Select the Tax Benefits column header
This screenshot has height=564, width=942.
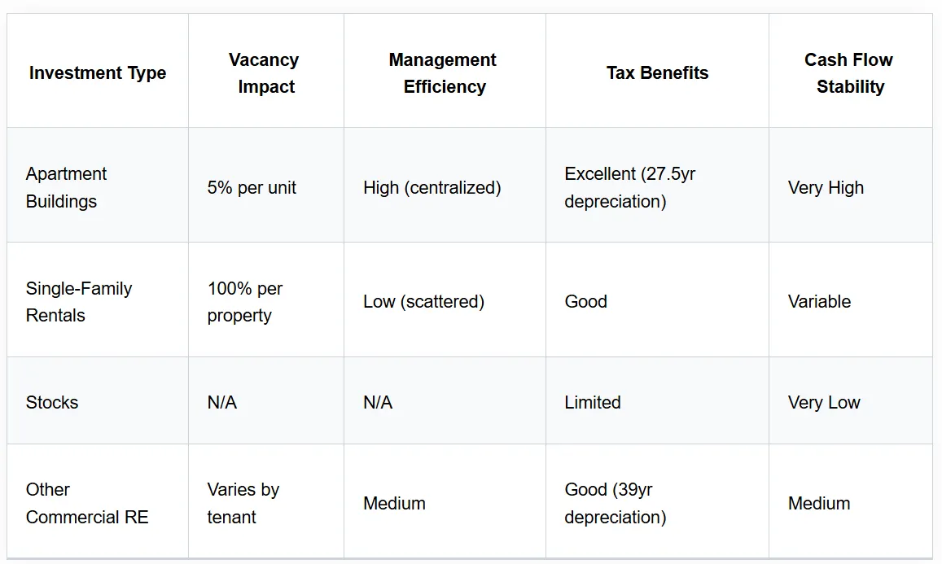tap(657, 72)
